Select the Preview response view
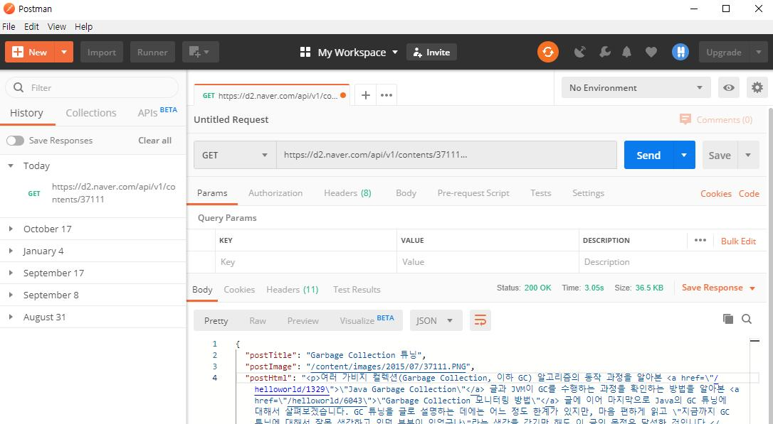 [303, 321]
